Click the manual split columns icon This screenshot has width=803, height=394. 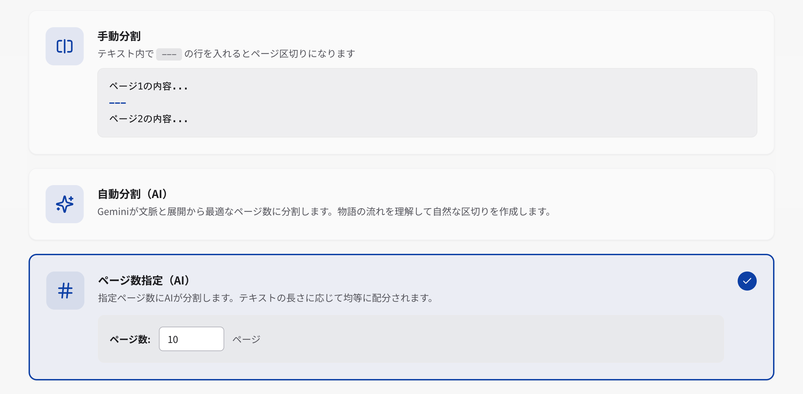click(65, 46)
